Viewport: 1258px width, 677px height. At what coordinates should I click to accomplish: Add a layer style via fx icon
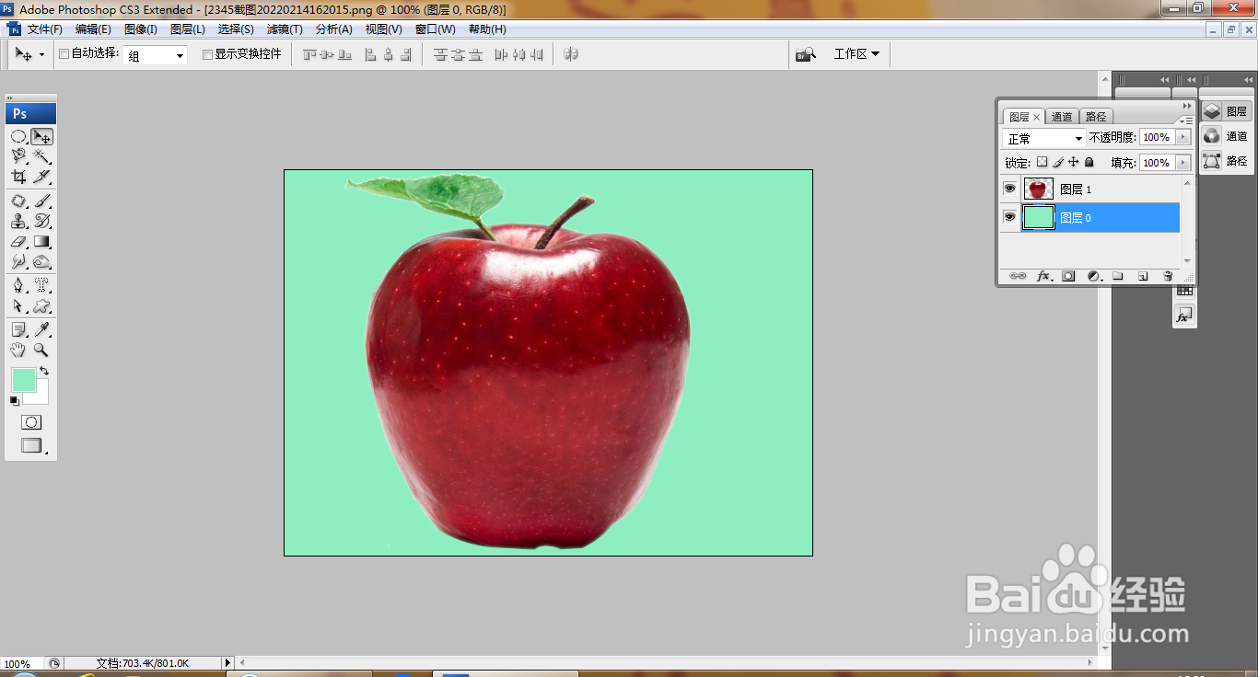1043,276
